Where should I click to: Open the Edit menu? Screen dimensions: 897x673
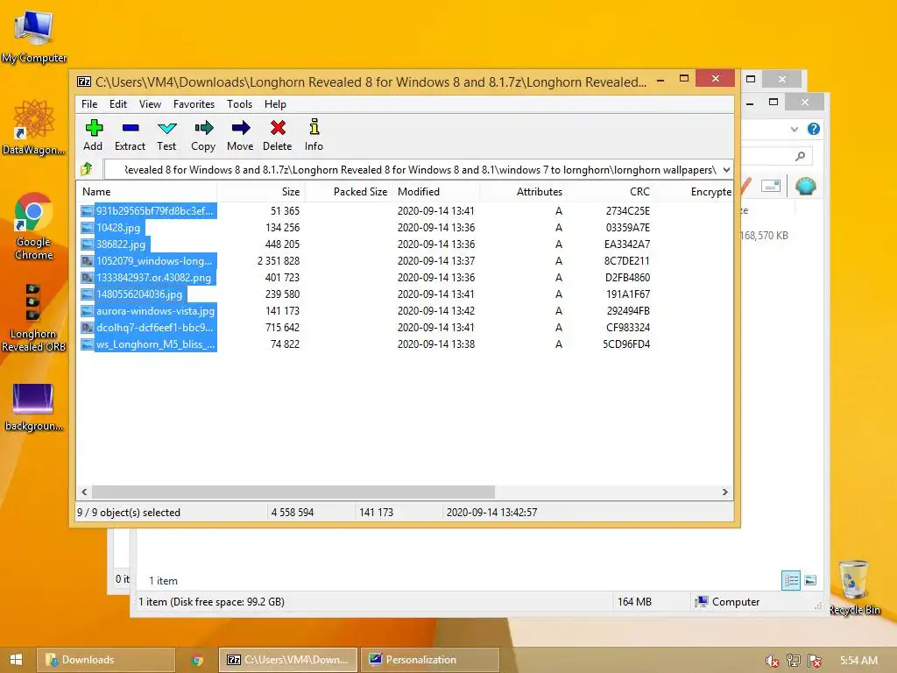[x=118, y=104]
